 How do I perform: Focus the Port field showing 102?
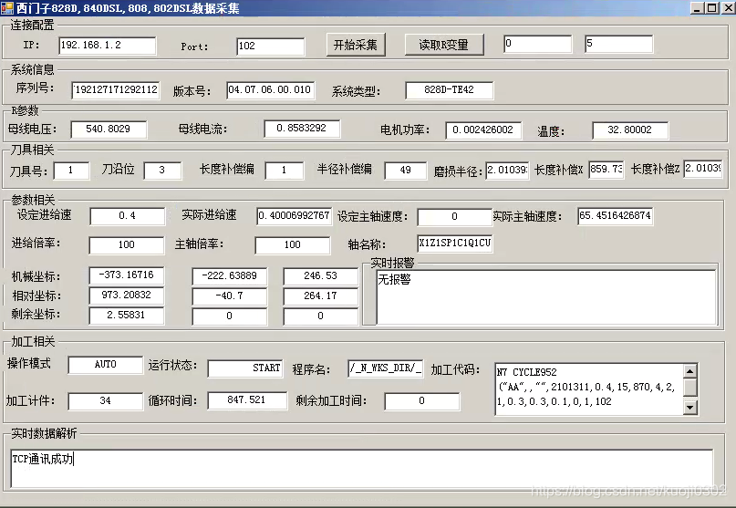[270, 46]
